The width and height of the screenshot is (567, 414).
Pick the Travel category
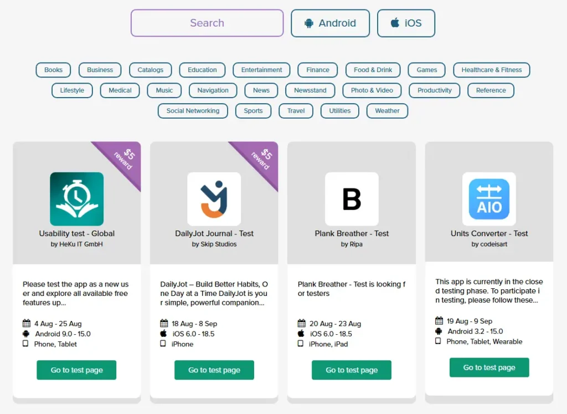(296, 111)
